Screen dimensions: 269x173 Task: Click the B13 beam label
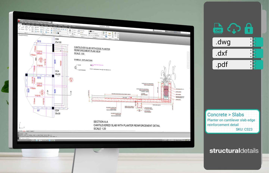(39, 41)
